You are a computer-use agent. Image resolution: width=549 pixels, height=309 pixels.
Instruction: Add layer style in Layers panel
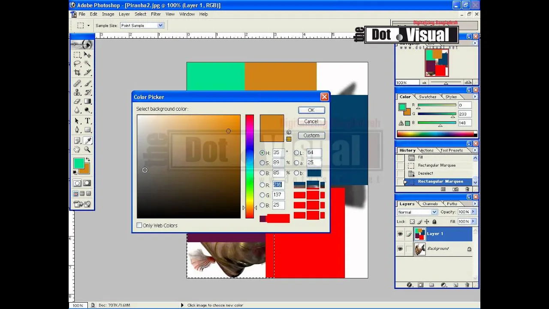pos(409,285)
